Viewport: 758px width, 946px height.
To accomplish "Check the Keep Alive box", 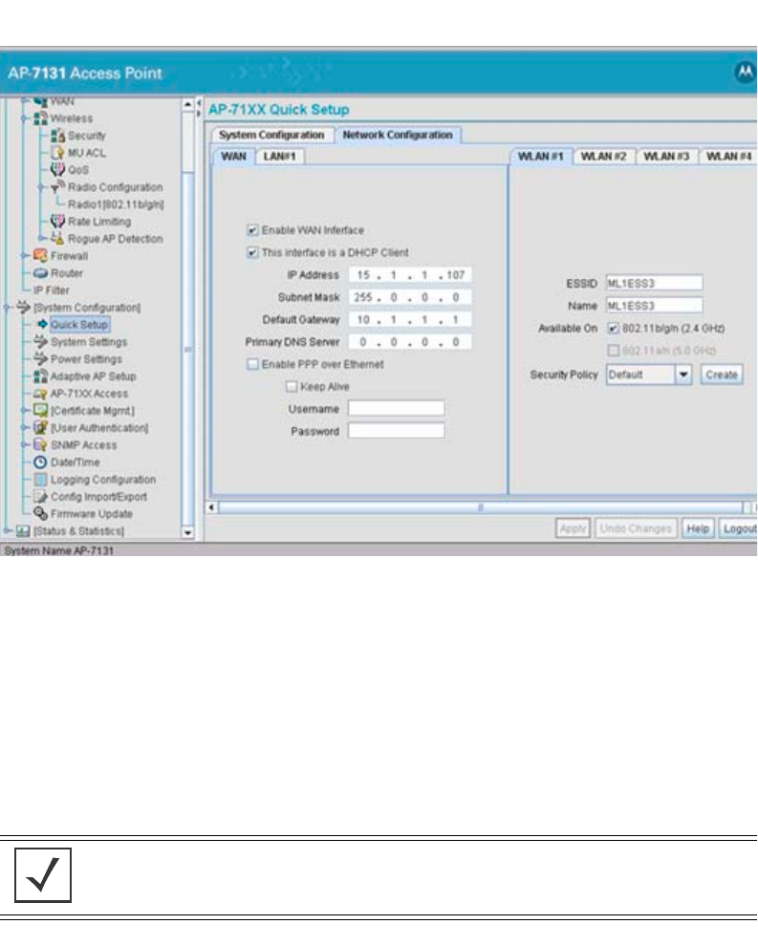I will [292, 386].
